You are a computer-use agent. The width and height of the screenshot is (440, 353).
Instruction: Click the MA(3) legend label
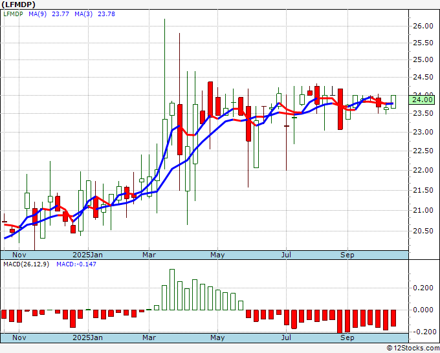tap(83, 14)
